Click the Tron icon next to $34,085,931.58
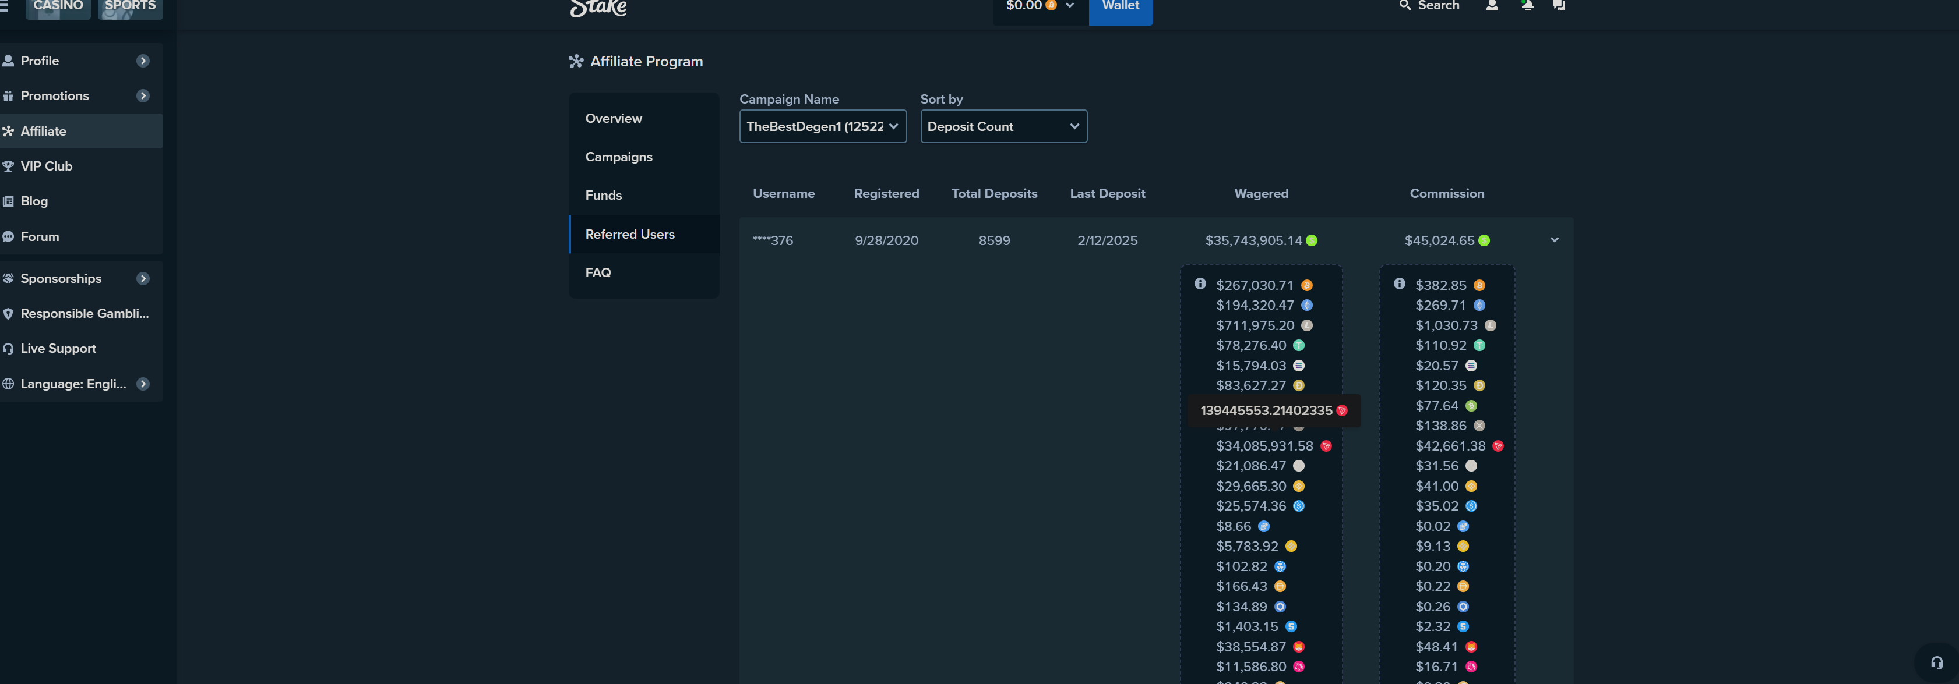Viewport: 1959px width, 684px height. pyautogui.click(x=1326, y=446)
